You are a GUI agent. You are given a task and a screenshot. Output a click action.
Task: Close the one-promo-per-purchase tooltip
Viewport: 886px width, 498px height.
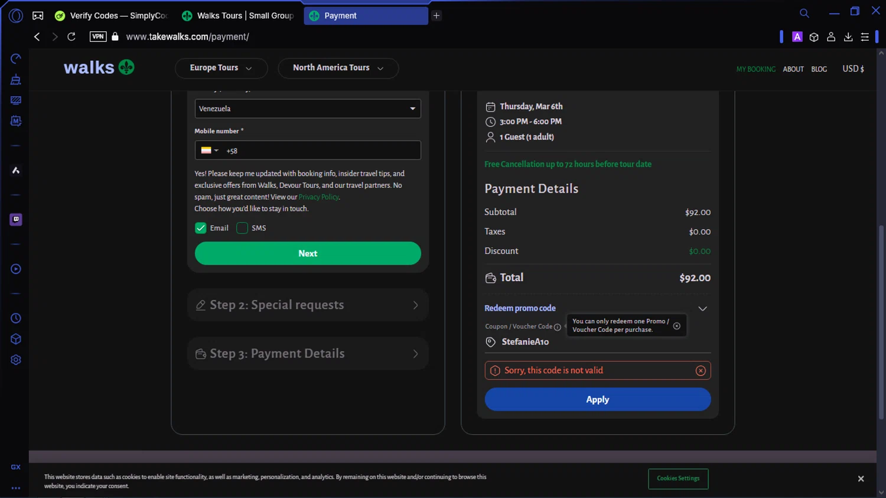(677, 326)
